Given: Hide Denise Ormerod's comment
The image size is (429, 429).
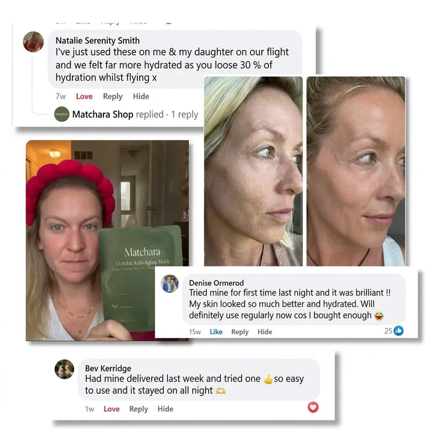Looking at the screenshot, I should click(265, 332).
